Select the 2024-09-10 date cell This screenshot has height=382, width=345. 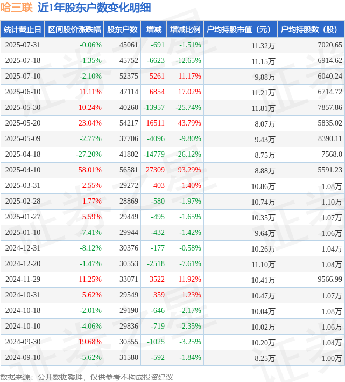(23, 357)
